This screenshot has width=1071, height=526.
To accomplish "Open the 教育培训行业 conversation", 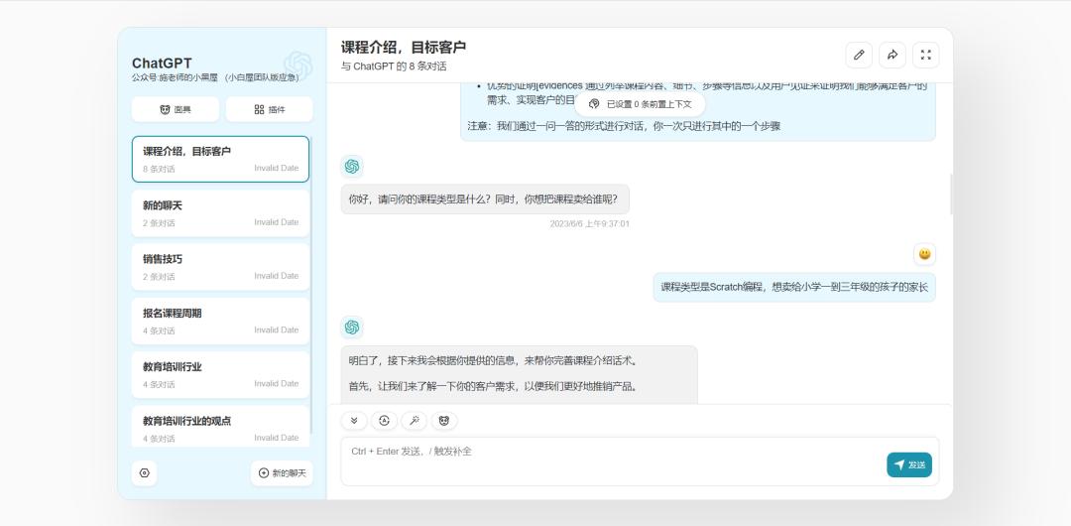I will (x=220, y=375).
